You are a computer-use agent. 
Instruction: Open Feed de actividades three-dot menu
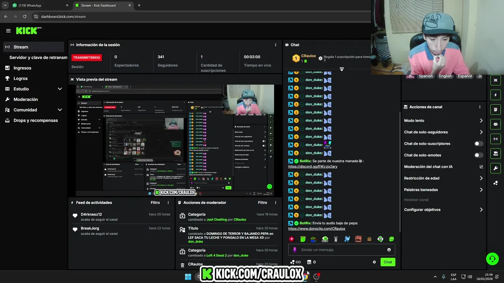(x=168, y=203)
